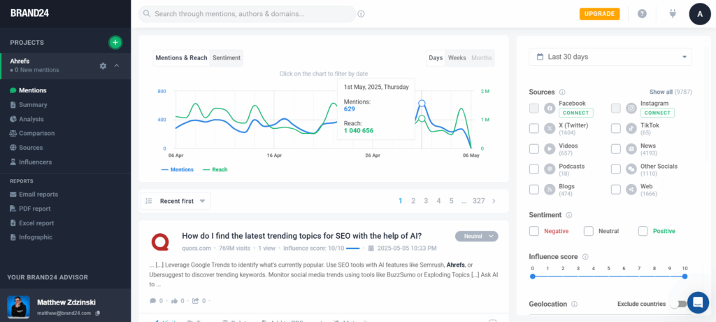Go to mentions page 327
The height and width of the screenshot is (322, 716).
(x=478, y=201)
